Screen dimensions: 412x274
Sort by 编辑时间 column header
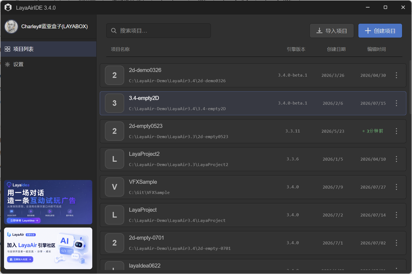[x=377, y=49]
